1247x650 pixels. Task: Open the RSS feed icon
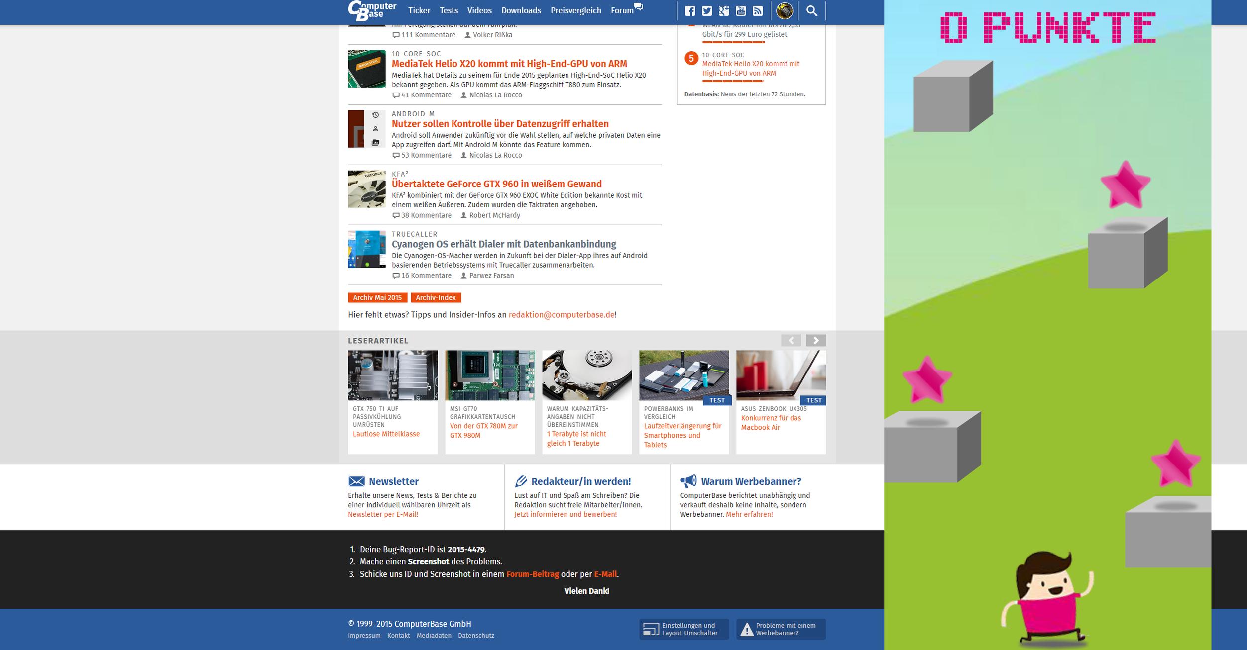757,11
